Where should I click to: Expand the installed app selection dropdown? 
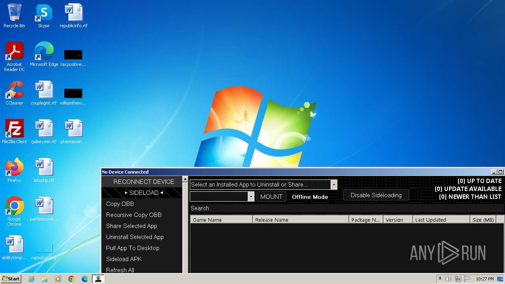[334, 185]
